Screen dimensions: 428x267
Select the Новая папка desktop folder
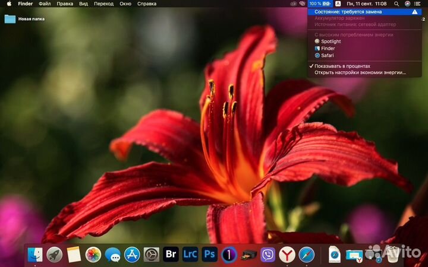coord(24,19)
